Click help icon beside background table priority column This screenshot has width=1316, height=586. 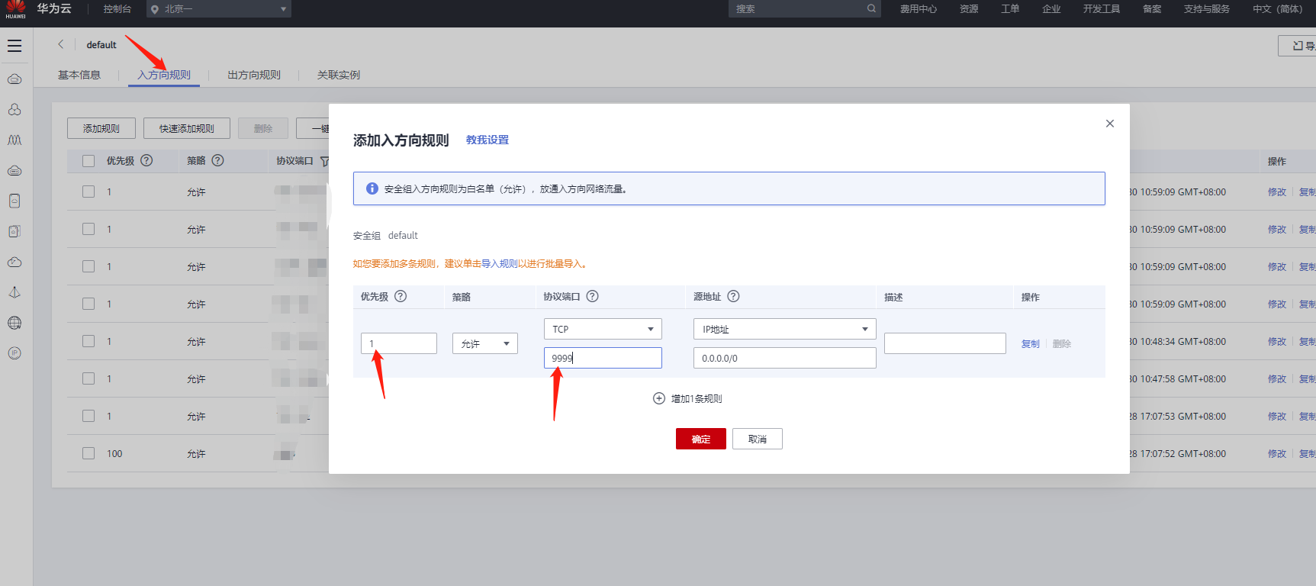pyautogui.click(x=146, y=160)
